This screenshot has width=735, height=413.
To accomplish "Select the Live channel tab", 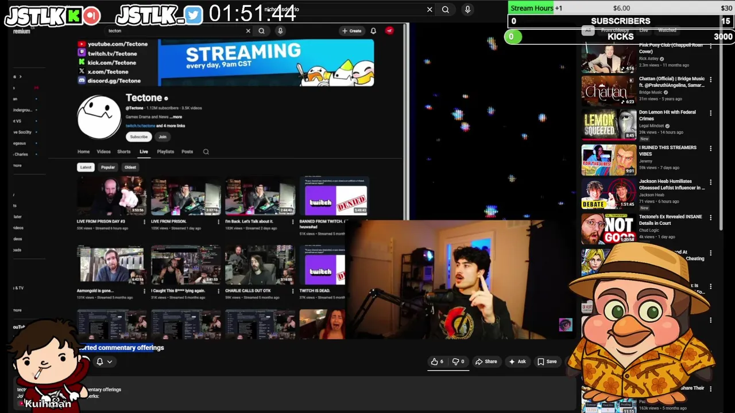I will [144, 152].
